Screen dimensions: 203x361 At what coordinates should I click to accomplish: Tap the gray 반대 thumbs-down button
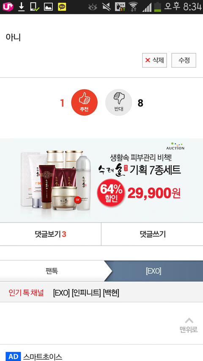click(118, 102)
